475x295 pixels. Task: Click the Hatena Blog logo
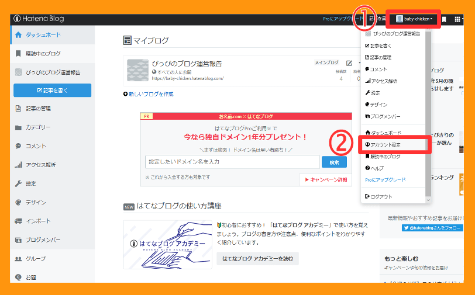(39, 19)
